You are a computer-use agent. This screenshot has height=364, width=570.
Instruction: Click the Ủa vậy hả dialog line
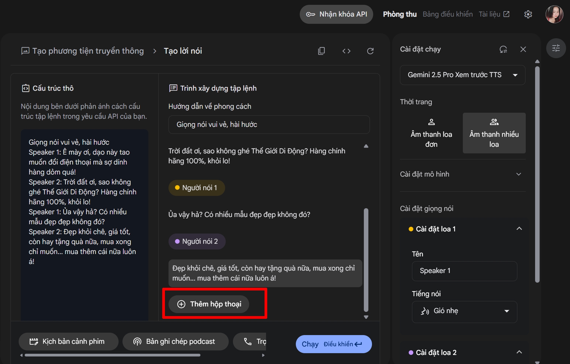point(239,215)
